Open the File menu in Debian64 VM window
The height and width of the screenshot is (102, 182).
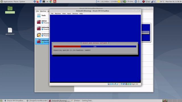52,14
